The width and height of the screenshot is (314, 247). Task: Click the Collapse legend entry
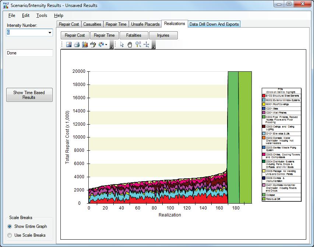coord(281,195)
